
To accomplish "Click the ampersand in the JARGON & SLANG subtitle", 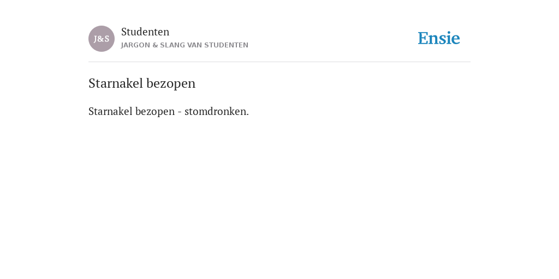I will coord(154,45).
